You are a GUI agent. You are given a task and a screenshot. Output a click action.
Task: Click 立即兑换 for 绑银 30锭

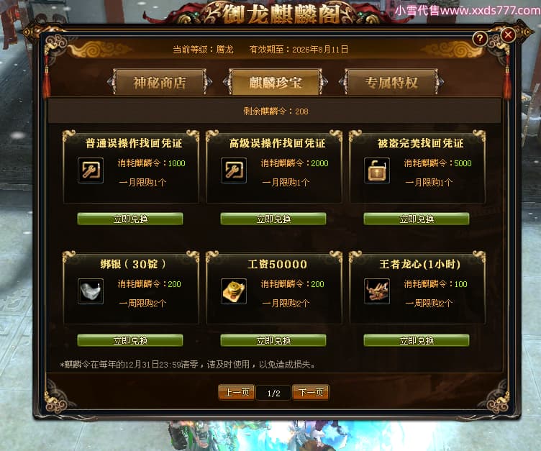[130, 340]
